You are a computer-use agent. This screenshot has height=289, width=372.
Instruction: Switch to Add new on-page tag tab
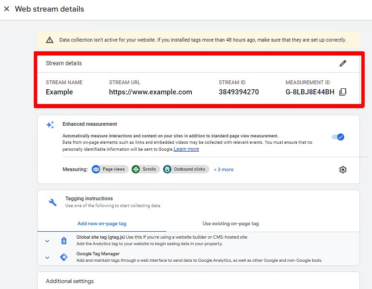[x=102, y=224]
